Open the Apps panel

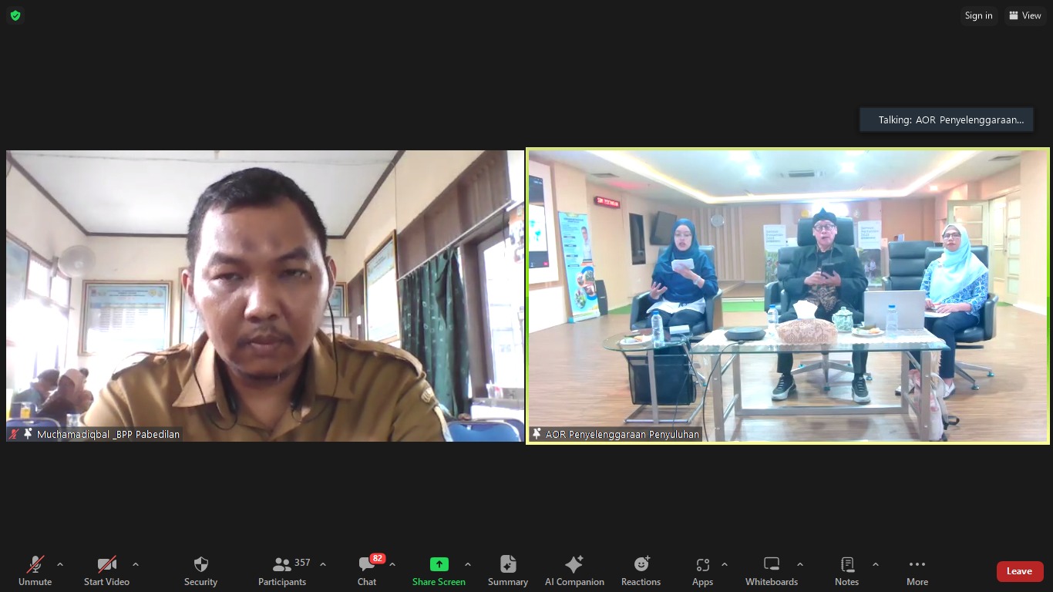702,571
